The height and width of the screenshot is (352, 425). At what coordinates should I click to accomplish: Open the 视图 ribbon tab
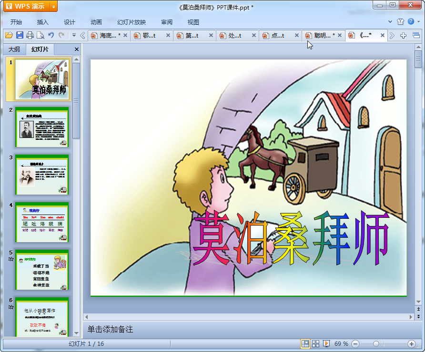(193, 22)
